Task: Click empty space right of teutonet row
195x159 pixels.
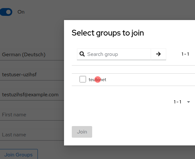Action: coord(152,79)
